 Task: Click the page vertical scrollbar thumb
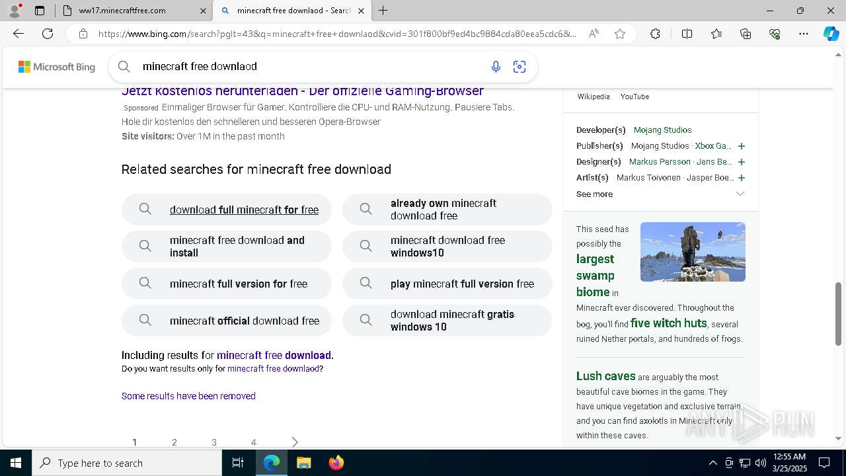(x=839, y=313)
